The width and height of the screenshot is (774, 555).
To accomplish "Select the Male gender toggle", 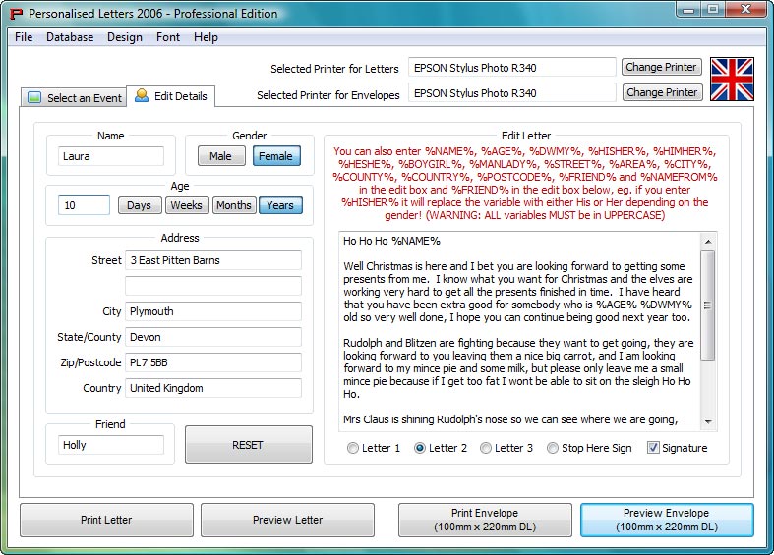I will [221, 156].
